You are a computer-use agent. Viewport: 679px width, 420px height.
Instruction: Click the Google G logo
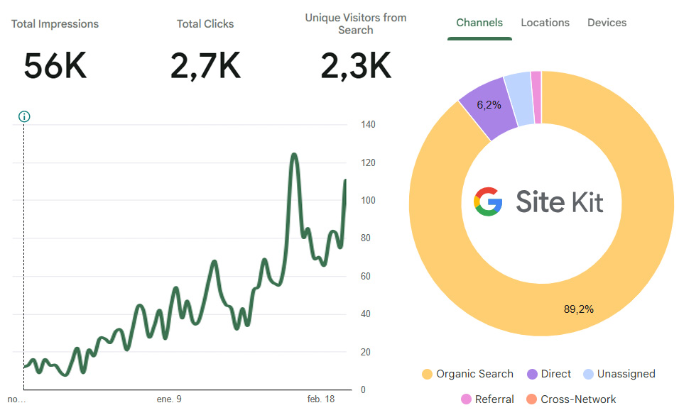[488, 201]
